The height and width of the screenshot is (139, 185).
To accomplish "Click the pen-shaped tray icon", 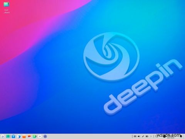I will 143,136.
